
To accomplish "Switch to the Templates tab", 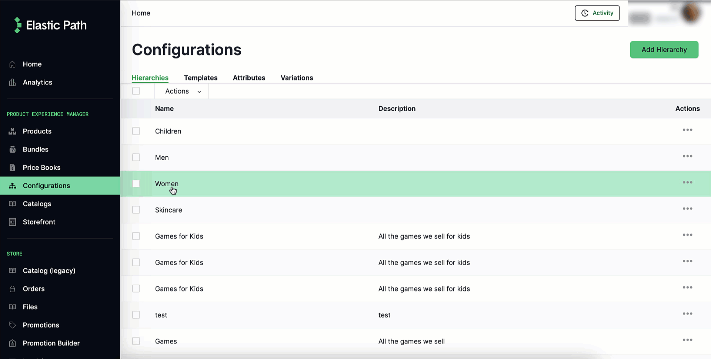I will coord(200,78).
